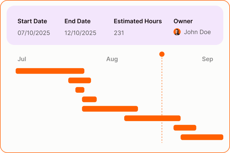Select the second Gantt bar from top
Screen dimensions: 230x153
tap(80, 80)
